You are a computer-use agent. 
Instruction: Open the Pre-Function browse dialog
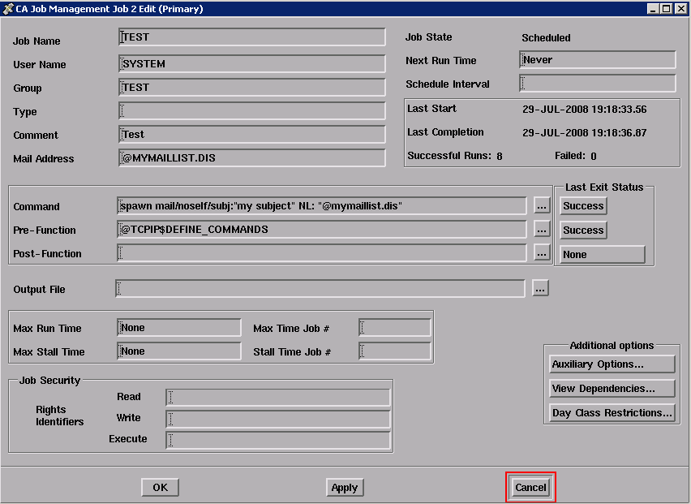tap(541, 230)
